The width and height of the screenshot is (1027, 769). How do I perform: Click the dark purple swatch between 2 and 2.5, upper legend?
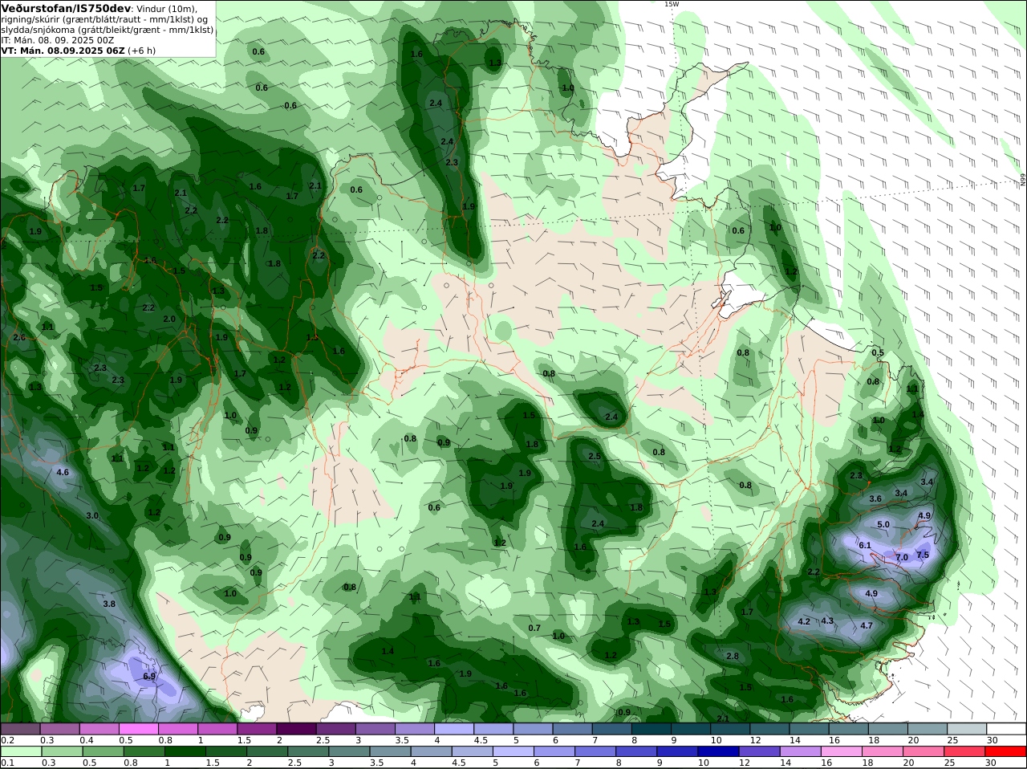coord(296,729)
